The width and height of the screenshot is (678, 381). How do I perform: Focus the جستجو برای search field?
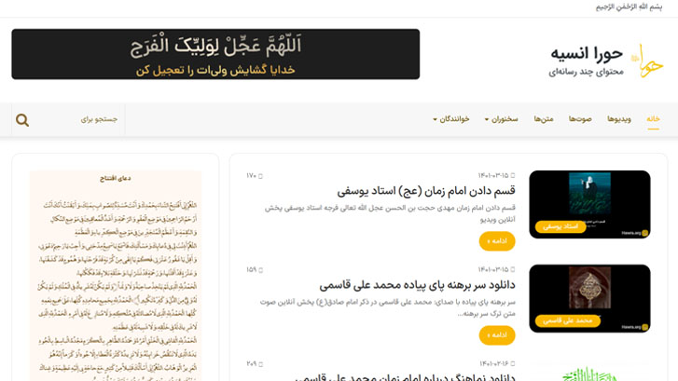tap(84, 119)
